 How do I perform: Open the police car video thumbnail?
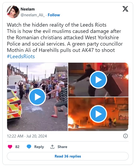(37, 97)
